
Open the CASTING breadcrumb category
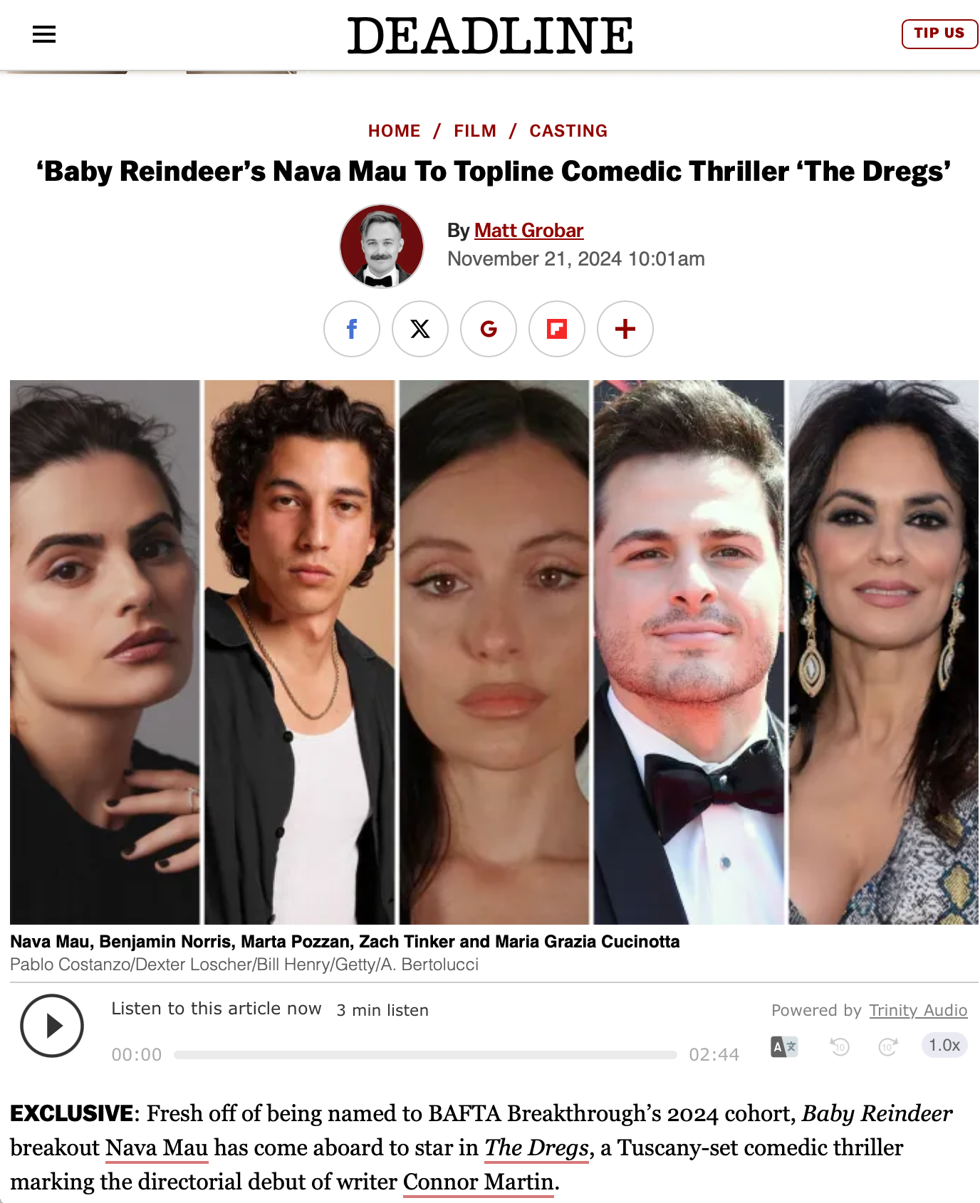[568, 131]
